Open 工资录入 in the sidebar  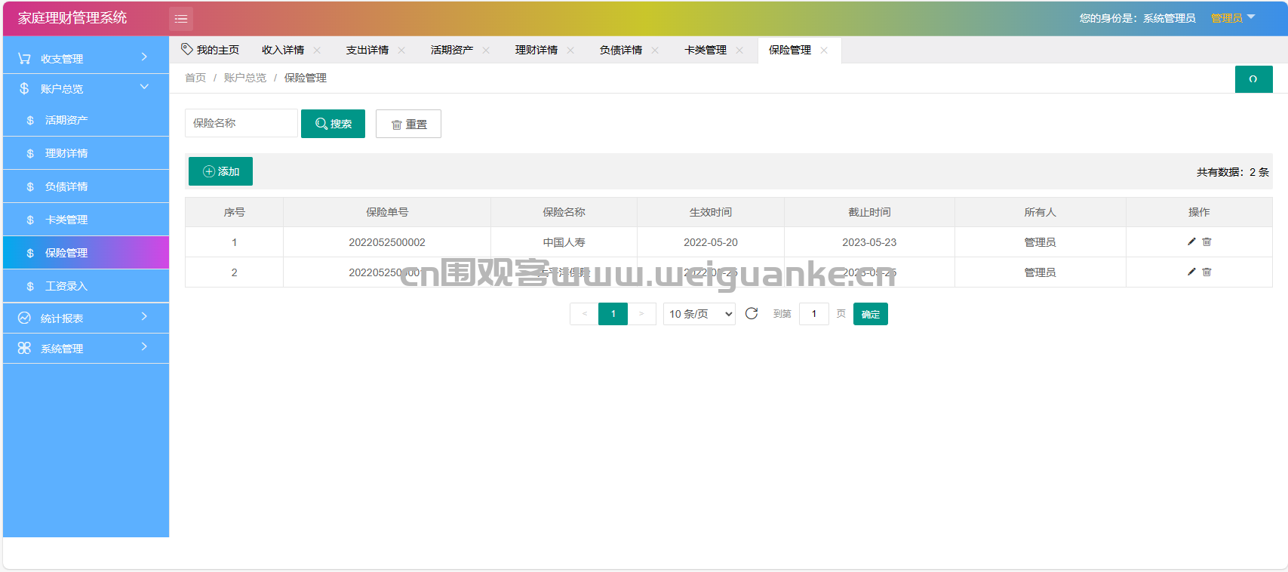[86, 286]
